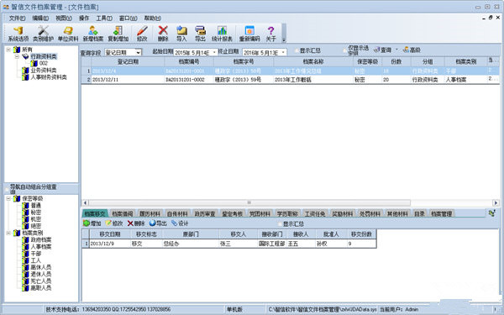Click 删除 delete icon in lower panel
Image resolution: width=504 pixels, height=315 pixels.
(x=136, y=223)
